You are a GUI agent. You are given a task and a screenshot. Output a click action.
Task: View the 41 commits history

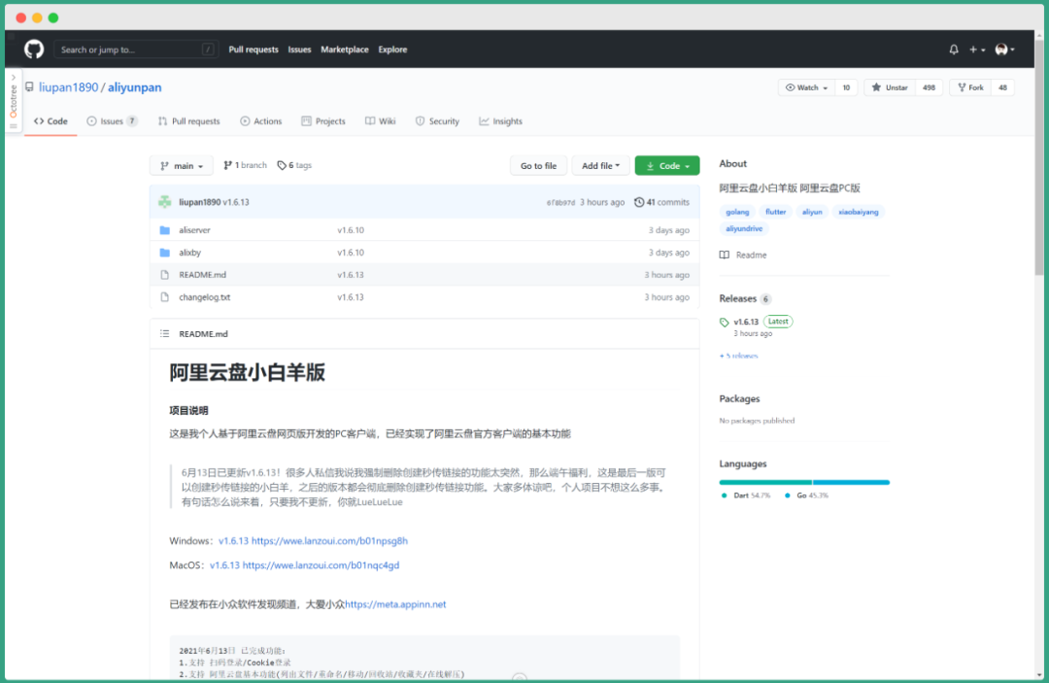coord(661,202)
